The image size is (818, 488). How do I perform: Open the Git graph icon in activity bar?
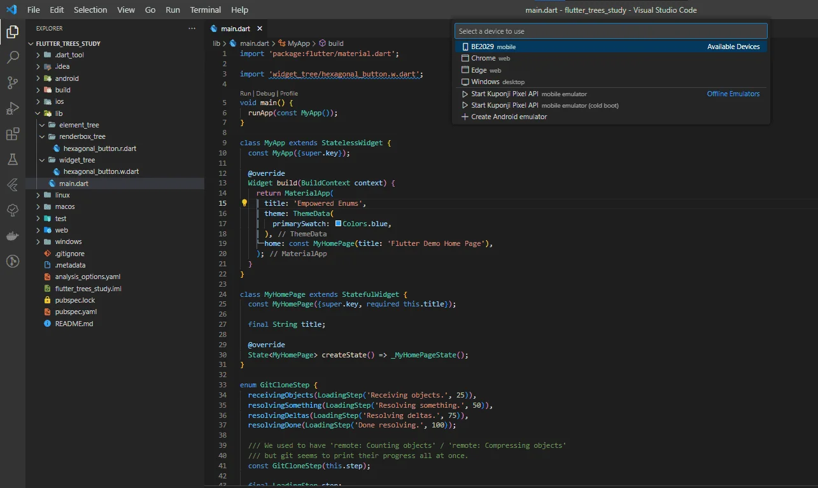12,261
